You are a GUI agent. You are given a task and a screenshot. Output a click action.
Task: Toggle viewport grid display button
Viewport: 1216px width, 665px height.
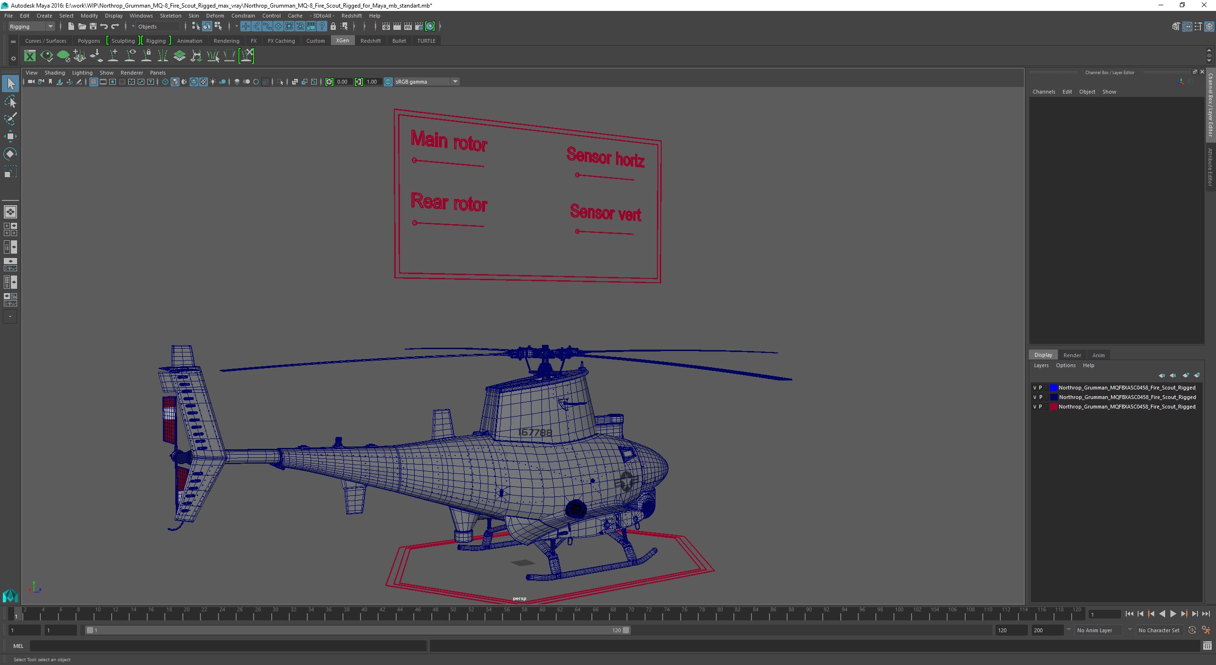[x=94, y=82]
